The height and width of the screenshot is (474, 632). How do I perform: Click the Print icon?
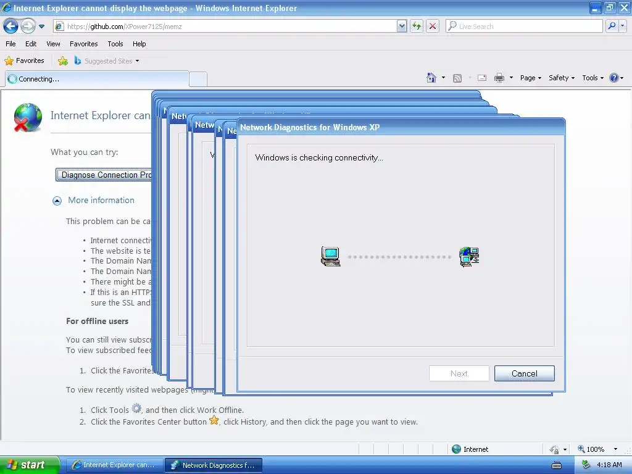pos(499,78)
